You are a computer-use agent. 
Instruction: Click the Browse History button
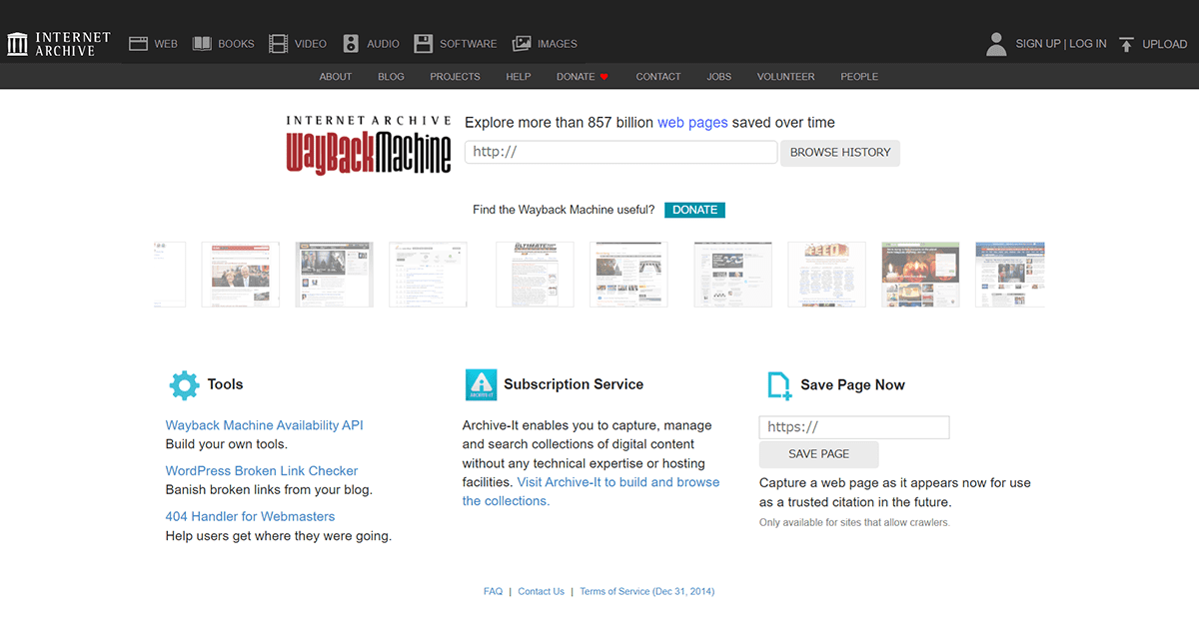pyautogui.click(x=840, y=153)
